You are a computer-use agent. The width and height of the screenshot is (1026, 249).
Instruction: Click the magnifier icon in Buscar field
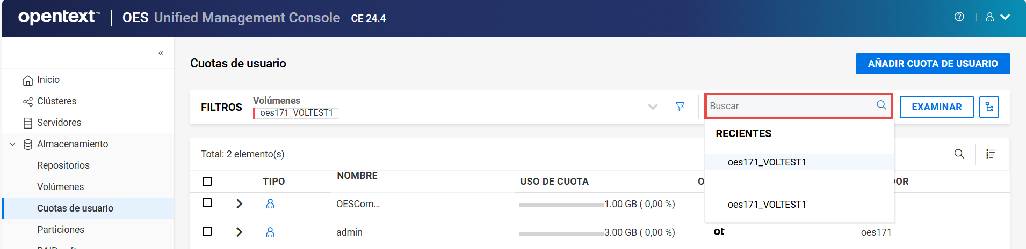[881, 105]
